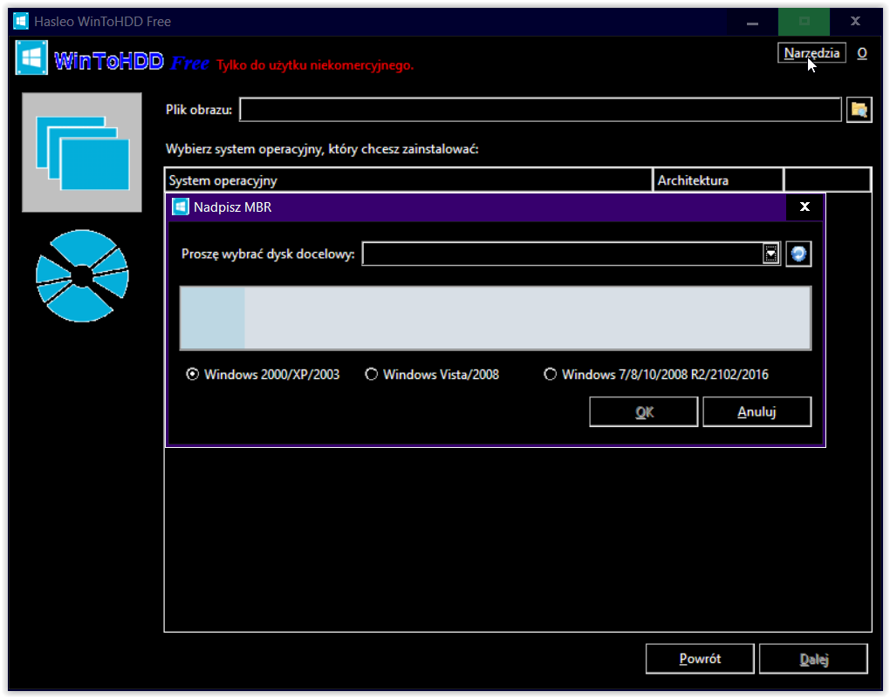Click the Dalej button
The image size is (890, 698).
pyautogui.click(x=813, y=658)
